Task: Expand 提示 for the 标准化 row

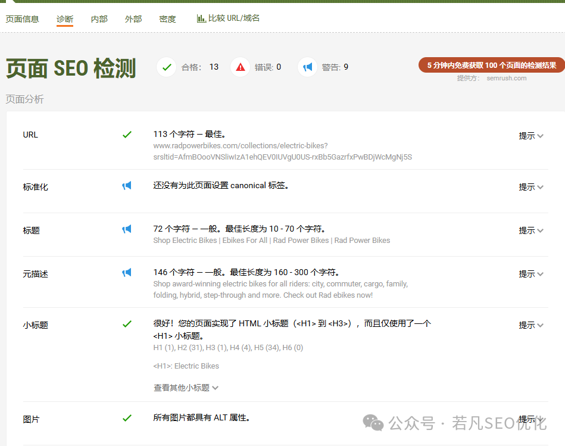Action: tap(531, 187)
